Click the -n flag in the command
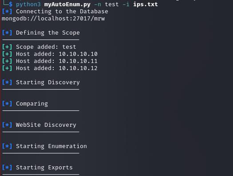 point(98,4)
